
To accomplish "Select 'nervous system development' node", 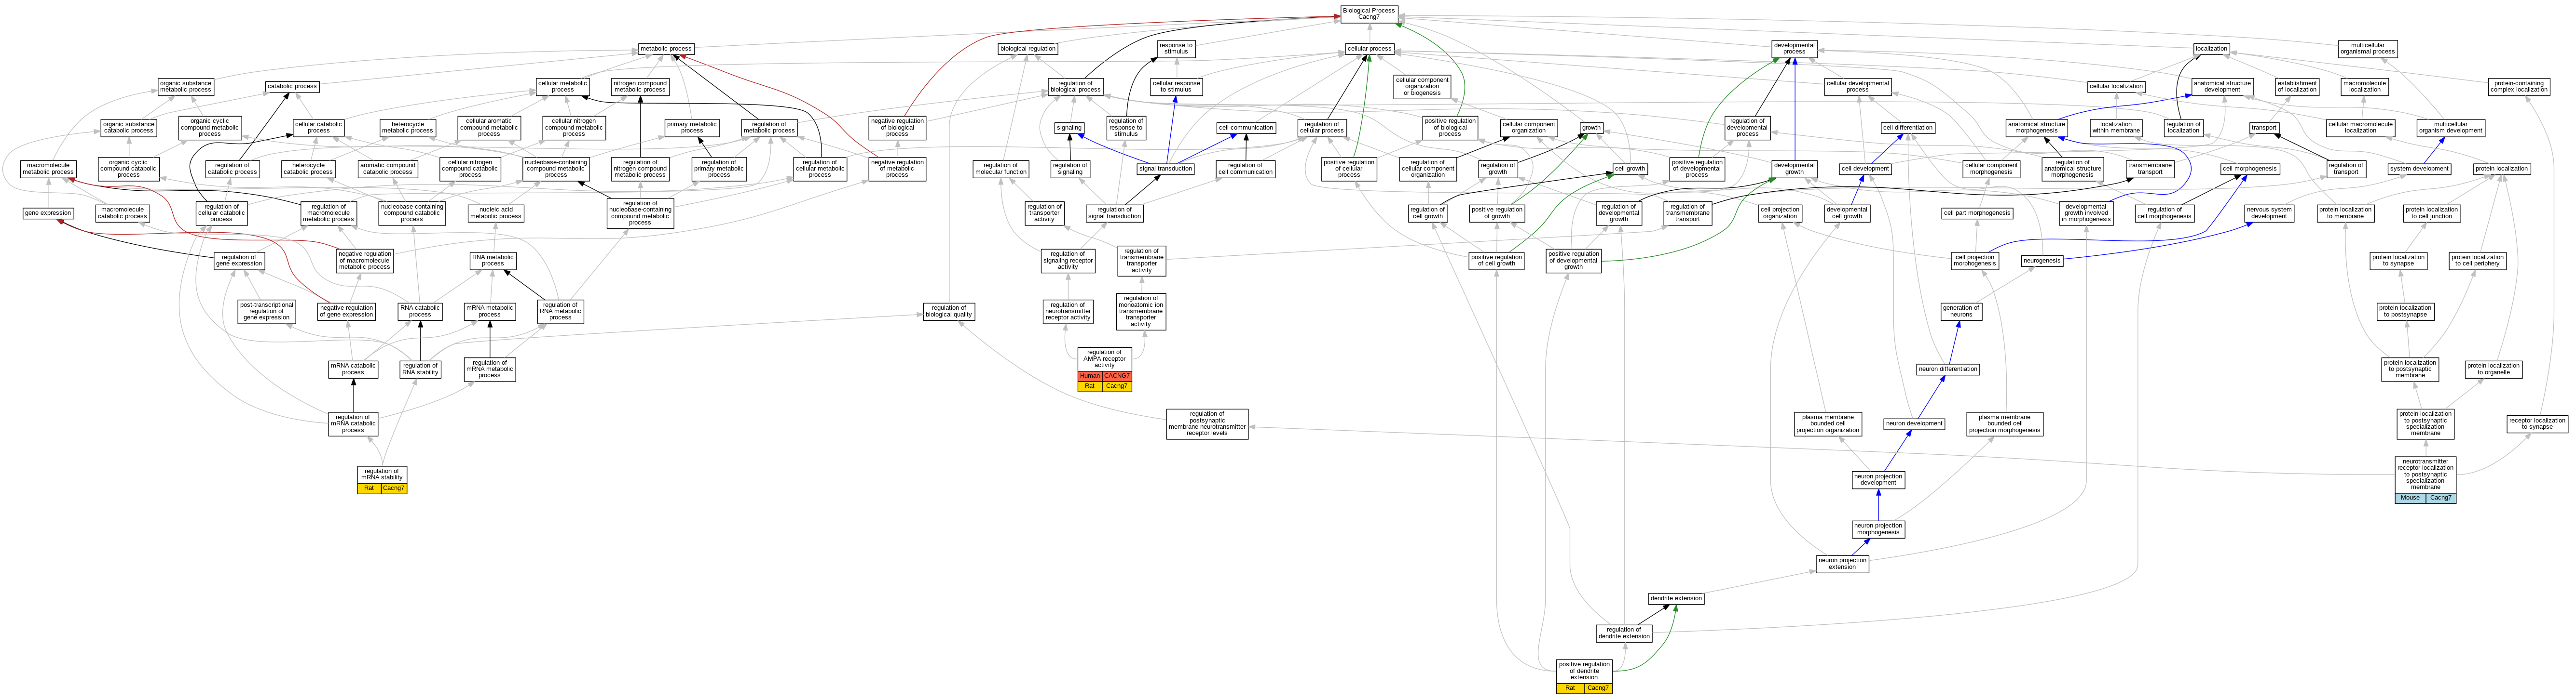I will 2269,213.
